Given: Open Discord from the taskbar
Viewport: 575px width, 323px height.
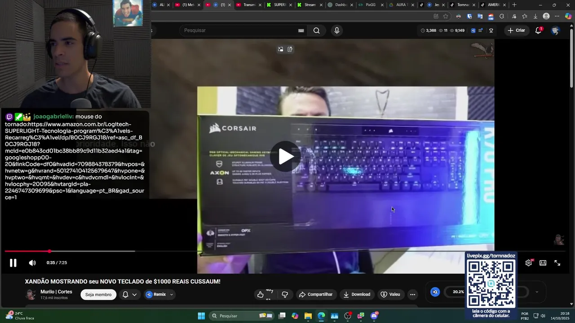Looking at the screenshot, I should click(x=374, y=316).
